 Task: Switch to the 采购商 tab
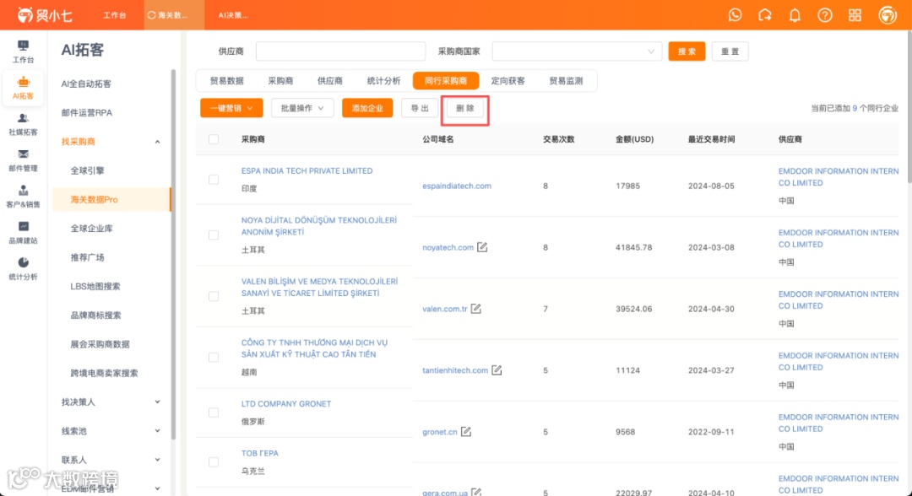[280, 81]
